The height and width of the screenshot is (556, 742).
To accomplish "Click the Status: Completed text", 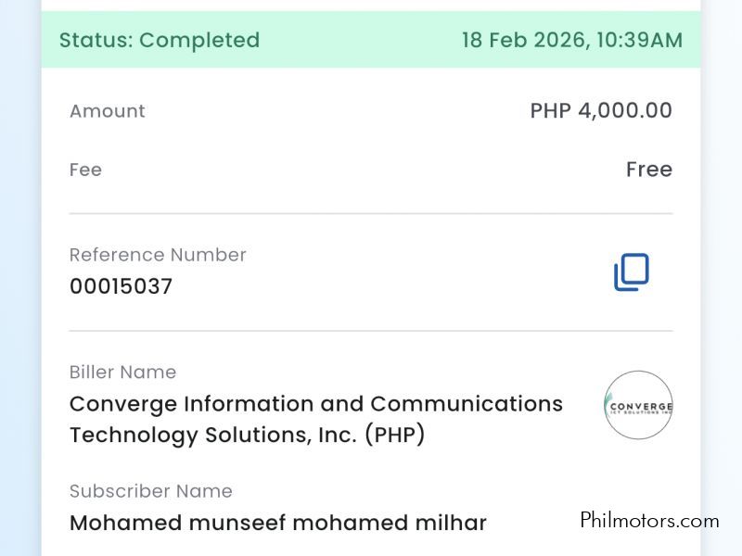I will [160, 40].
